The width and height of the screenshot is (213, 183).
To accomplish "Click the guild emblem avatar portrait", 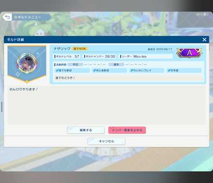I will point(27,63).
